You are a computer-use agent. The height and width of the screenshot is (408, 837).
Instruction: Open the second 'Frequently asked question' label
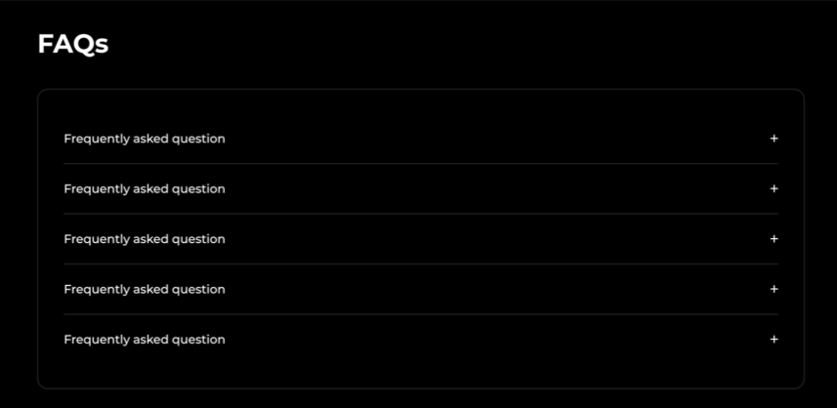pyautogui.click(x=145, y=188)
